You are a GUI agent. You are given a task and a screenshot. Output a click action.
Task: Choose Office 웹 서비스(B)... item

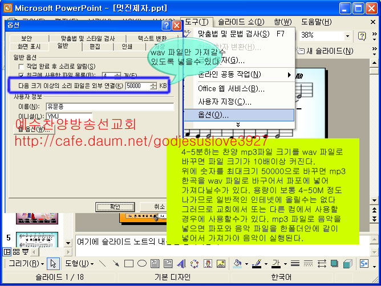tap(238, 89)
